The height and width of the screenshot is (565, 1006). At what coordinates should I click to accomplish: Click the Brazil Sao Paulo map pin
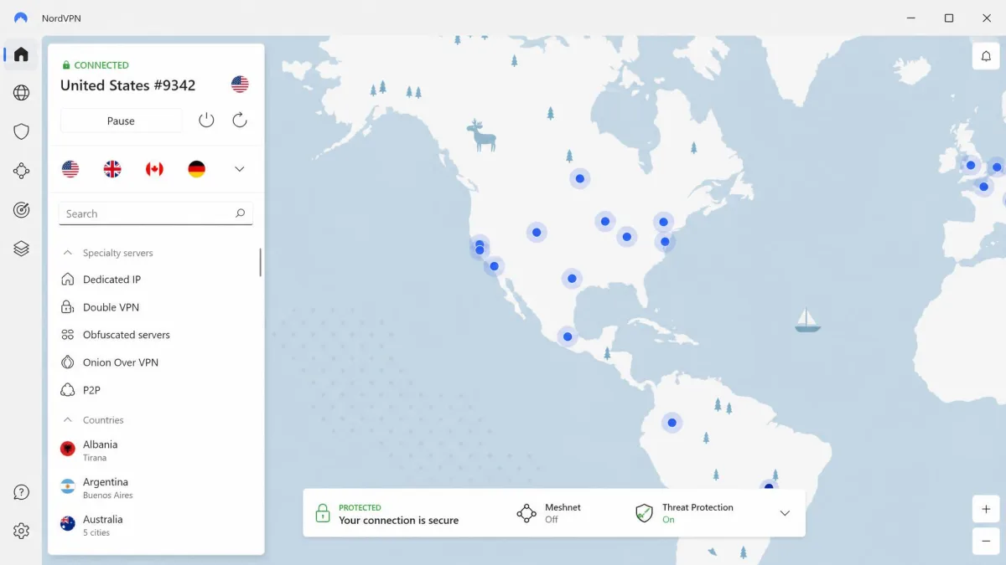[769, 486]
